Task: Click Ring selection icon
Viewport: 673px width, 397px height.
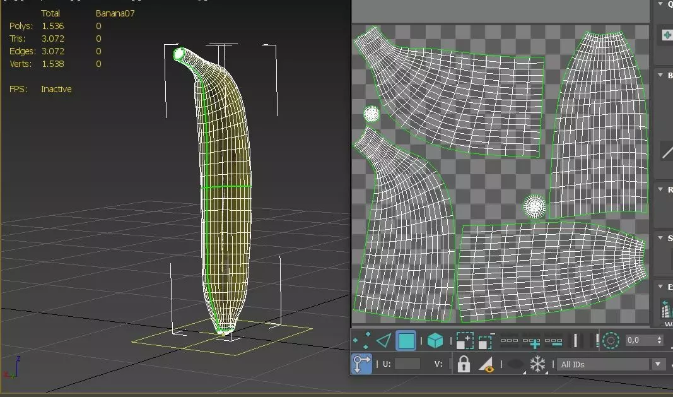Action: (x=575, y=341)
